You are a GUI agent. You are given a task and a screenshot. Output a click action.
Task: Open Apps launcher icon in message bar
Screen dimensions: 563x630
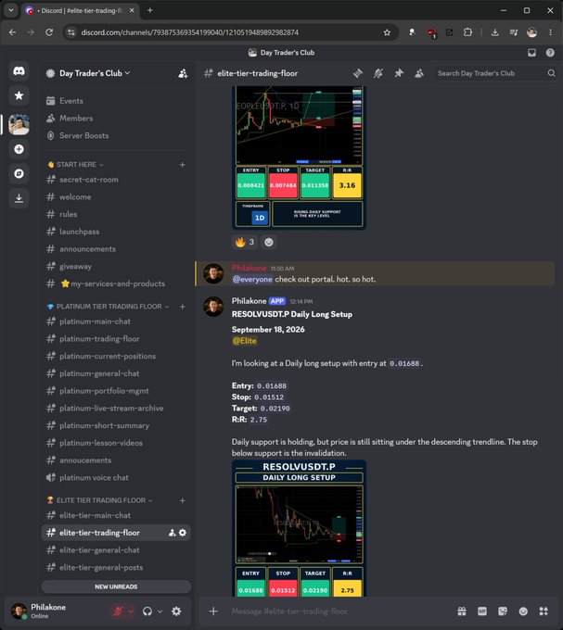(x=544, y=611)
